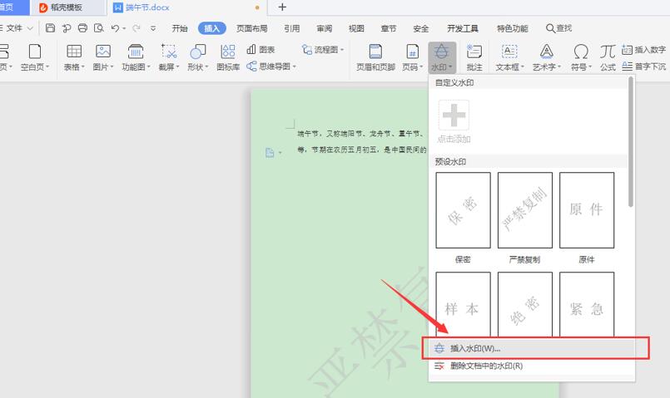Screen dimensions: 670x398
Task: Switch to the 稻壳模板 tab
Action: click(x=67, y=7)
